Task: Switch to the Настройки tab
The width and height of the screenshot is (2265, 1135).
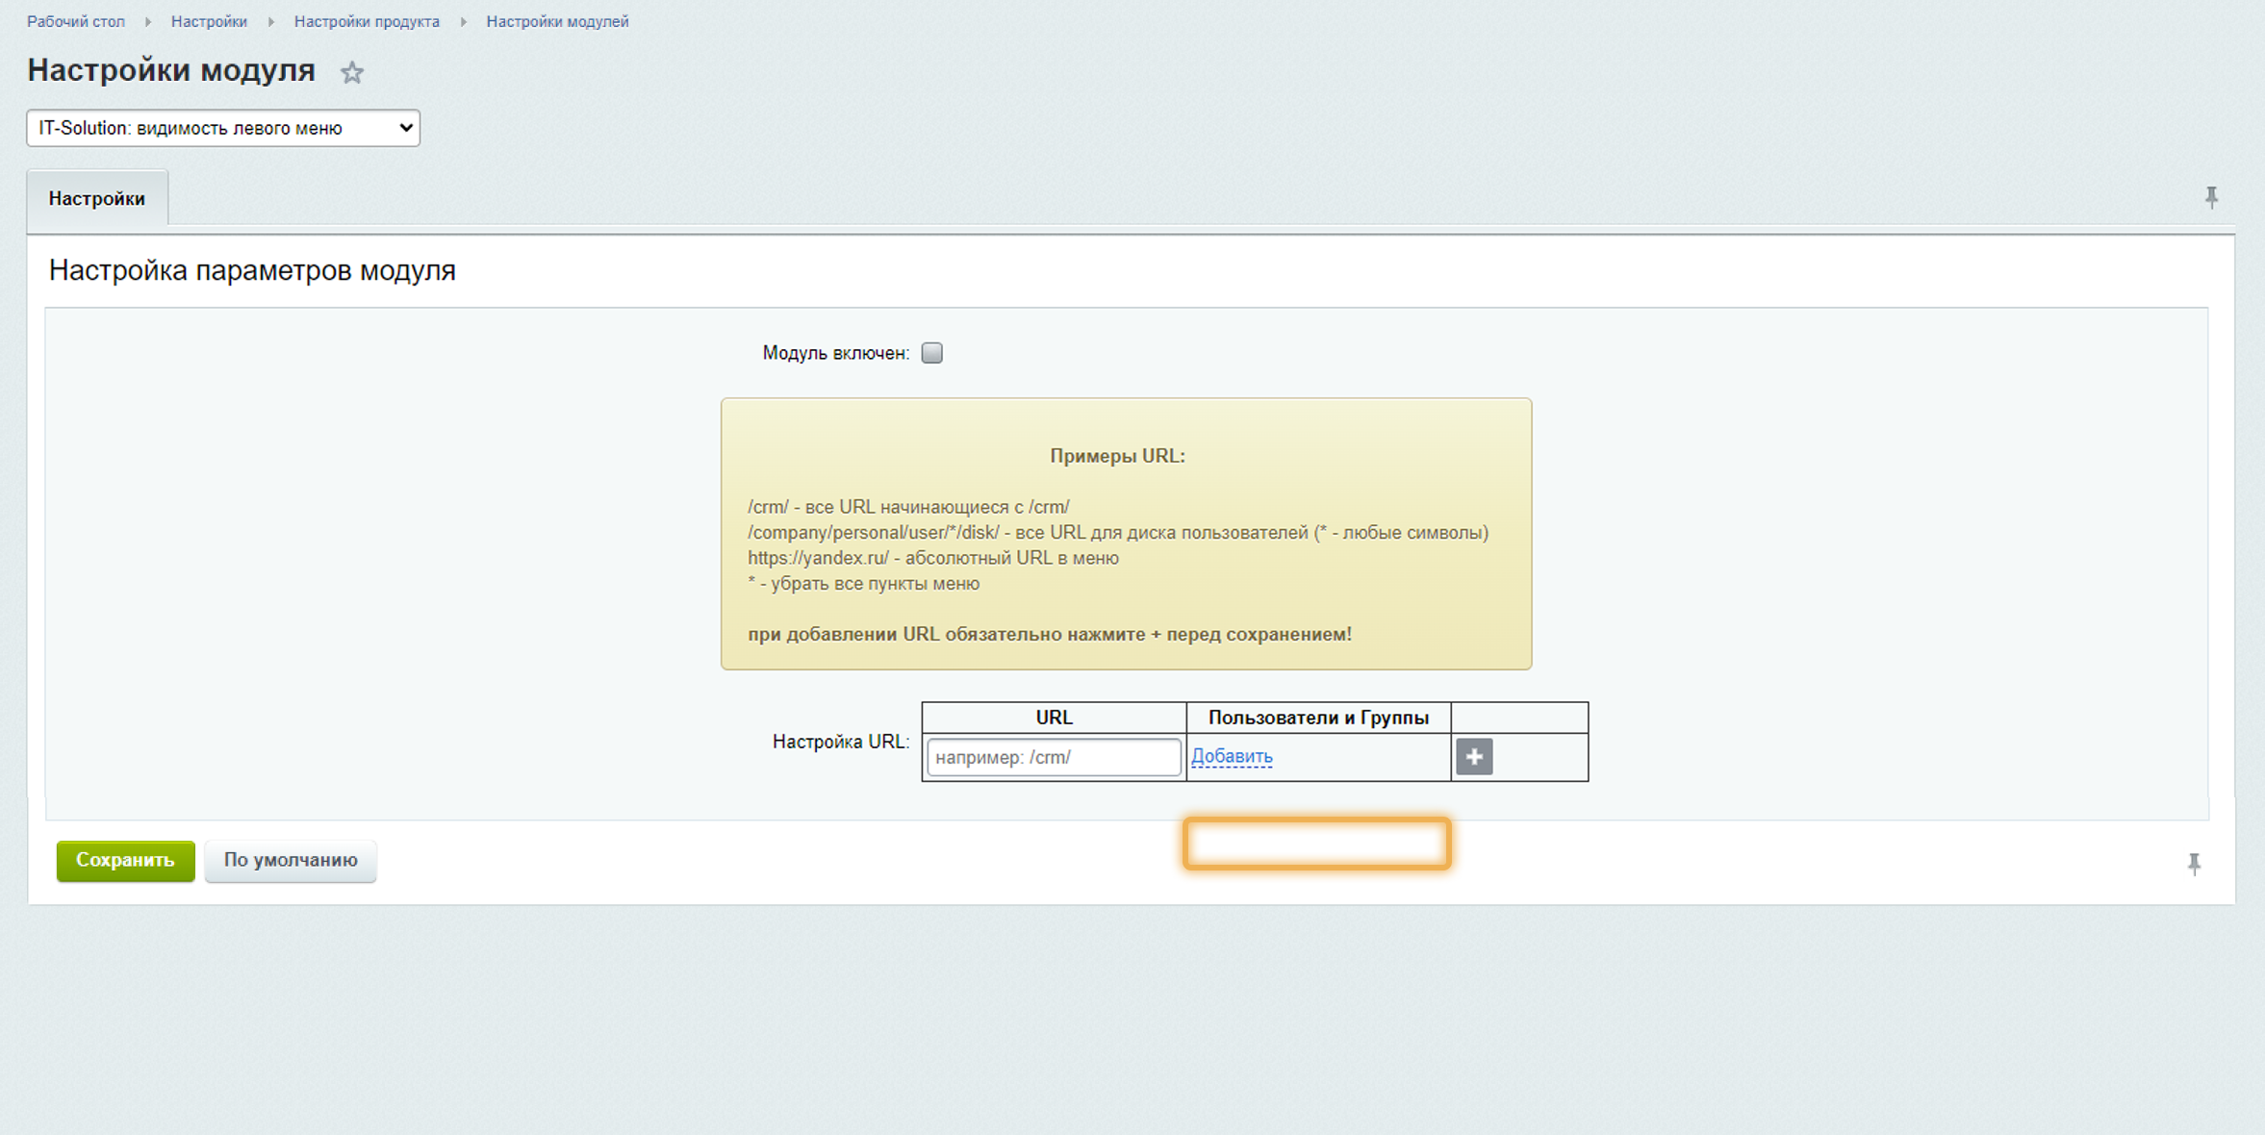Action: (97, 199)
